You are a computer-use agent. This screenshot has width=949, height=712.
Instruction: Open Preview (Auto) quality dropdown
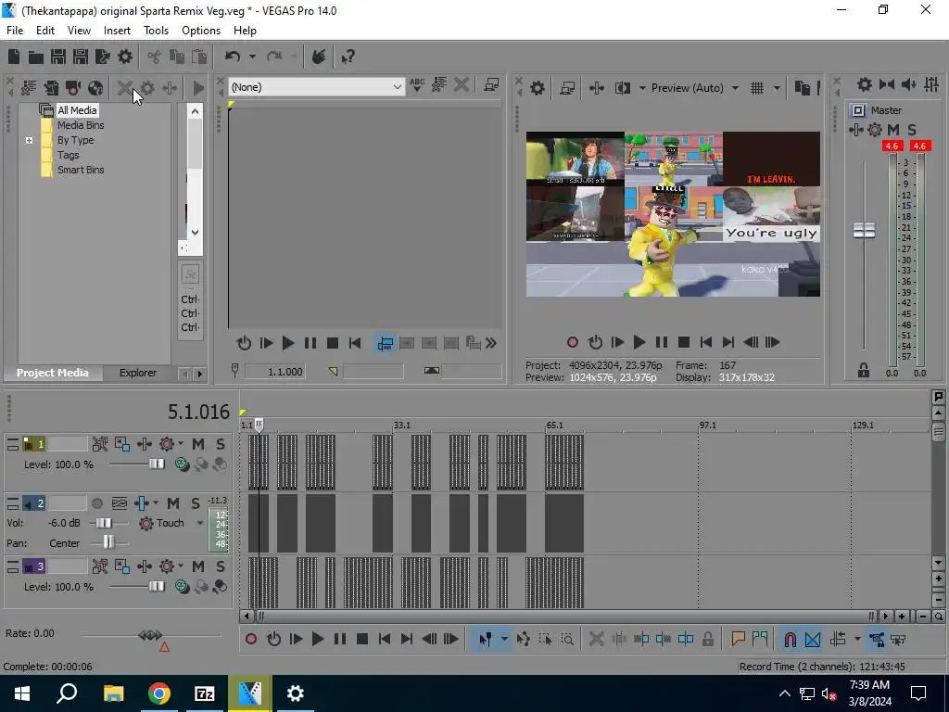735,88
